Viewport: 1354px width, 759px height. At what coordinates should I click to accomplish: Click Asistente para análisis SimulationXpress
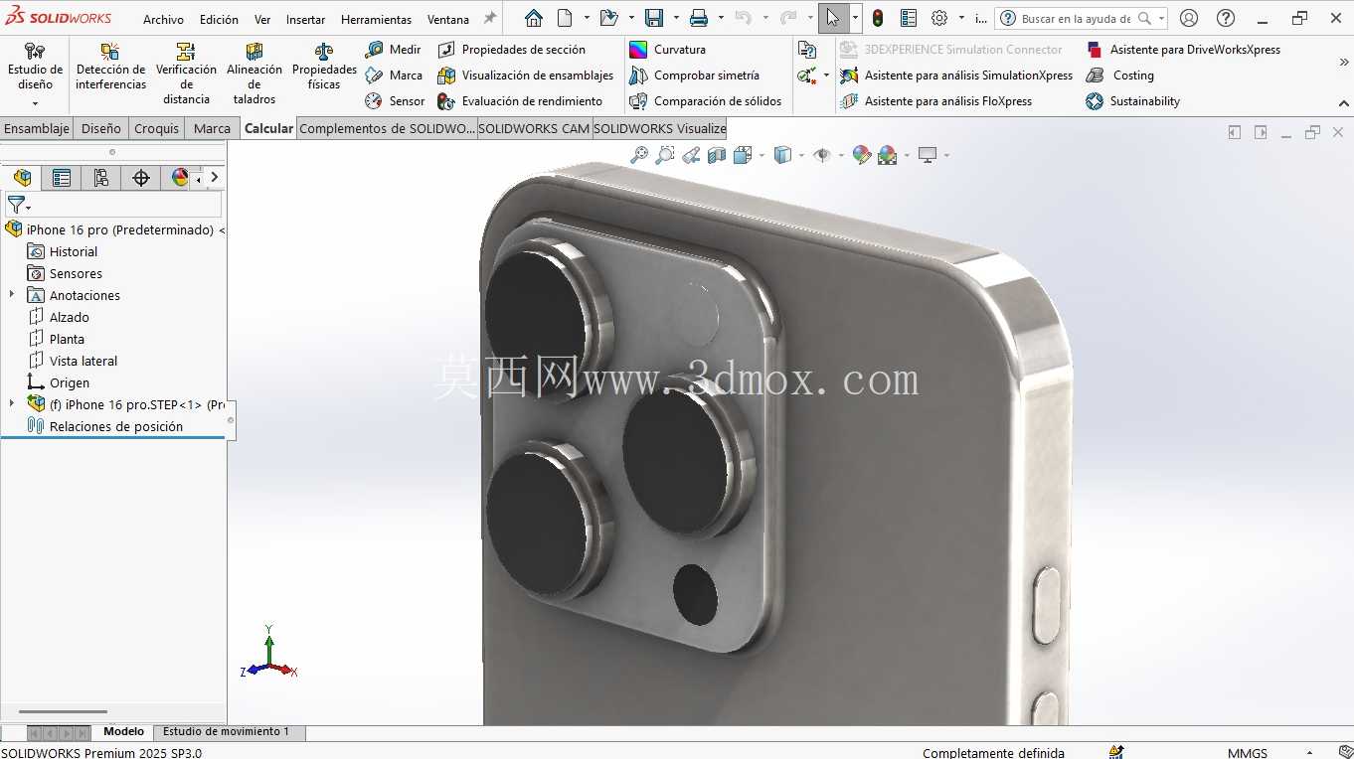pyautogui.click(x=956, y=76)
